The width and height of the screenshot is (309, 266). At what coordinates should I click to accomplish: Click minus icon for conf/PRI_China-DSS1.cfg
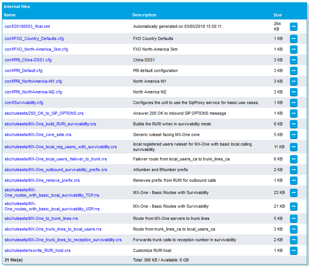click(x=293, y=60)
